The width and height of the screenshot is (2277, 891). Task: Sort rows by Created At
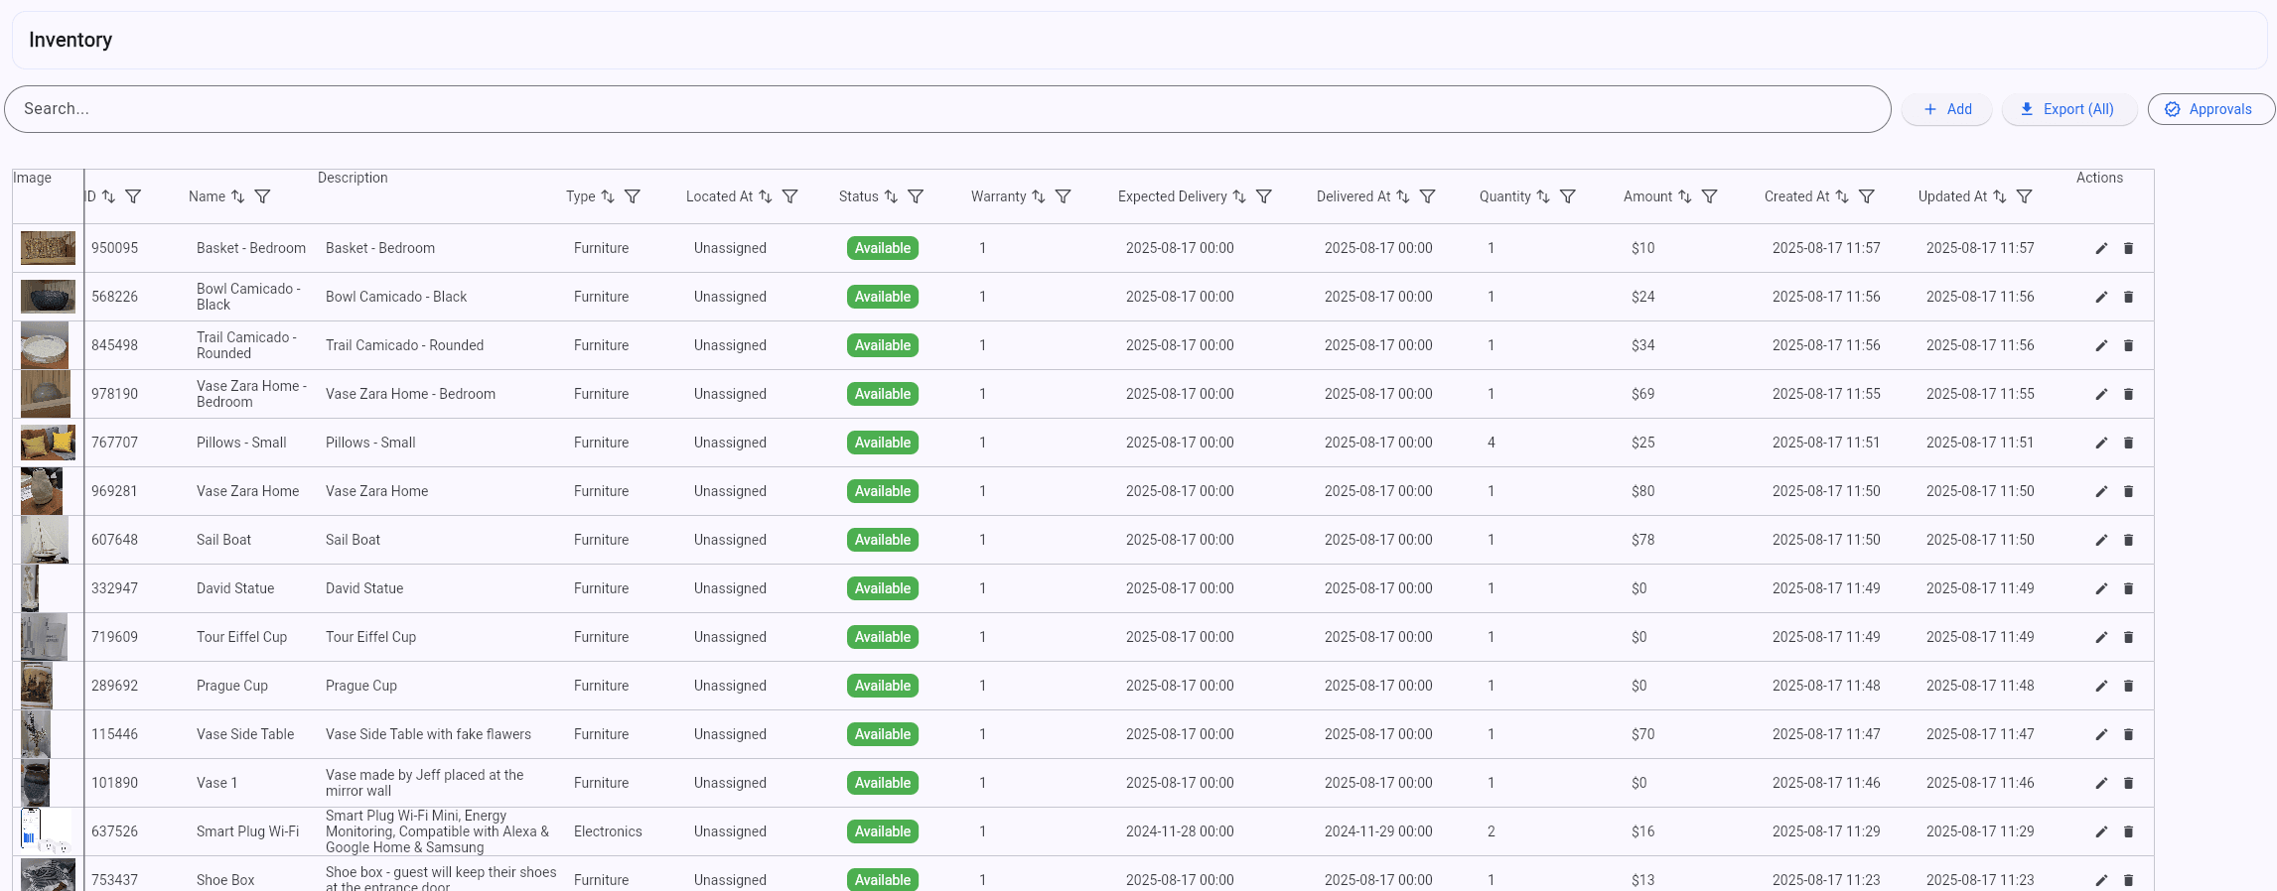(x=1842, y=196)
